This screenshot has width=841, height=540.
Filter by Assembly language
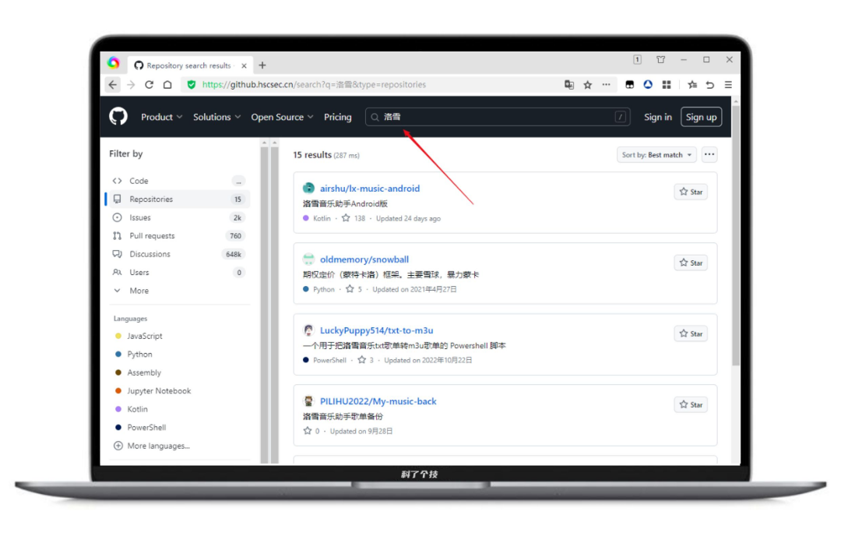(138, 372)
